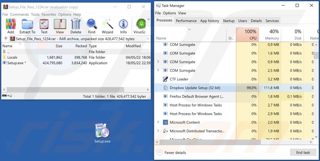Sort archive list by Size column
Viewport: 320px width, 161px height.
(59, 46)
